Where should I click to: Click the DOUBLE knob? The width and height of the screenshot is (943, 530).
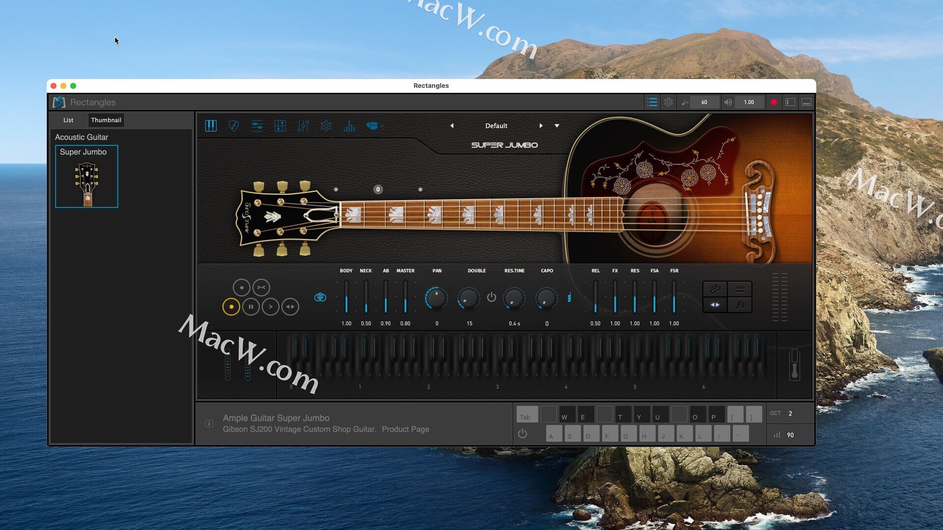[469, 298]
